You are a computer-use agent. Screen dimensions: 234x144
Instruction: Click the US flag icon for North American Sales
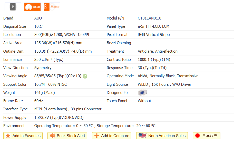coord(142,136)
